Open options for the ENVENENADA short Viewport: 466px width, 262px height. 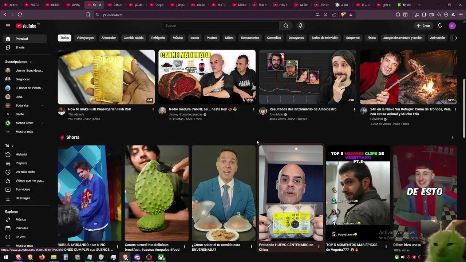point(252,246)
